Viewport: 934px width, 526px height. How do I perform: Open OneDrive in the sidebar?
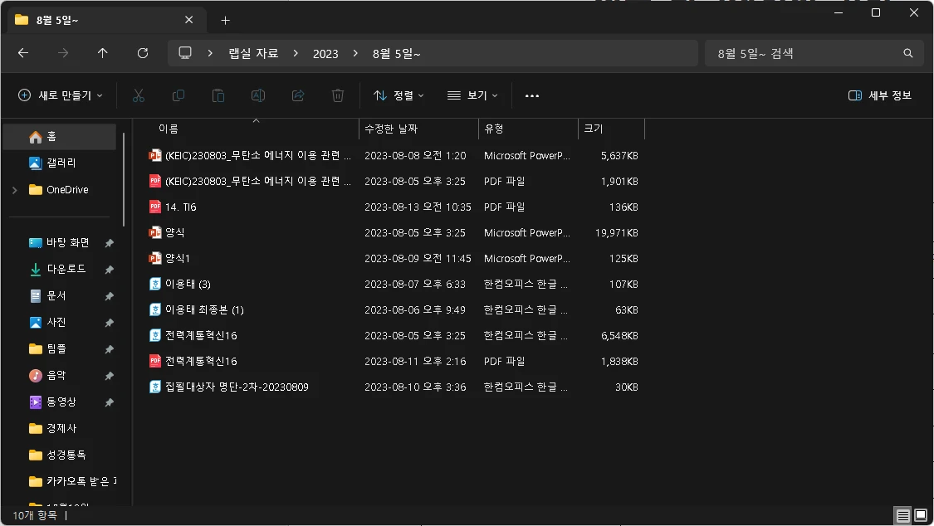[x=60, y=190]
